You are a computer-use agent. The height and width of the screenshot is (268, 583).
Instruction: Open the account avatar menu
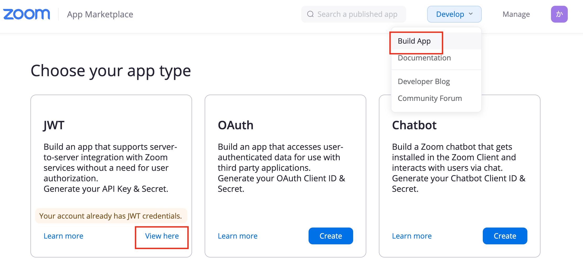559,14
